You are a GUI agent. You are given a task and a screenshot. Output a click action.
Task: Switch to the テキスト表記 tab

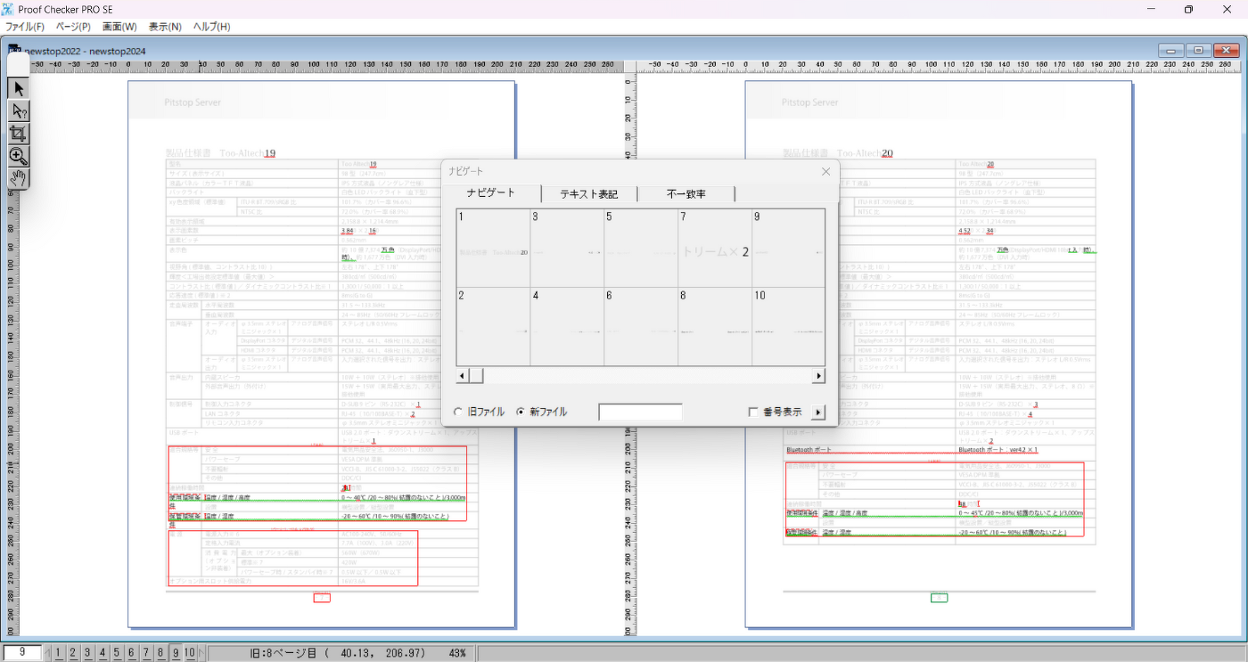pyautogui.click(x=588, y=194)
